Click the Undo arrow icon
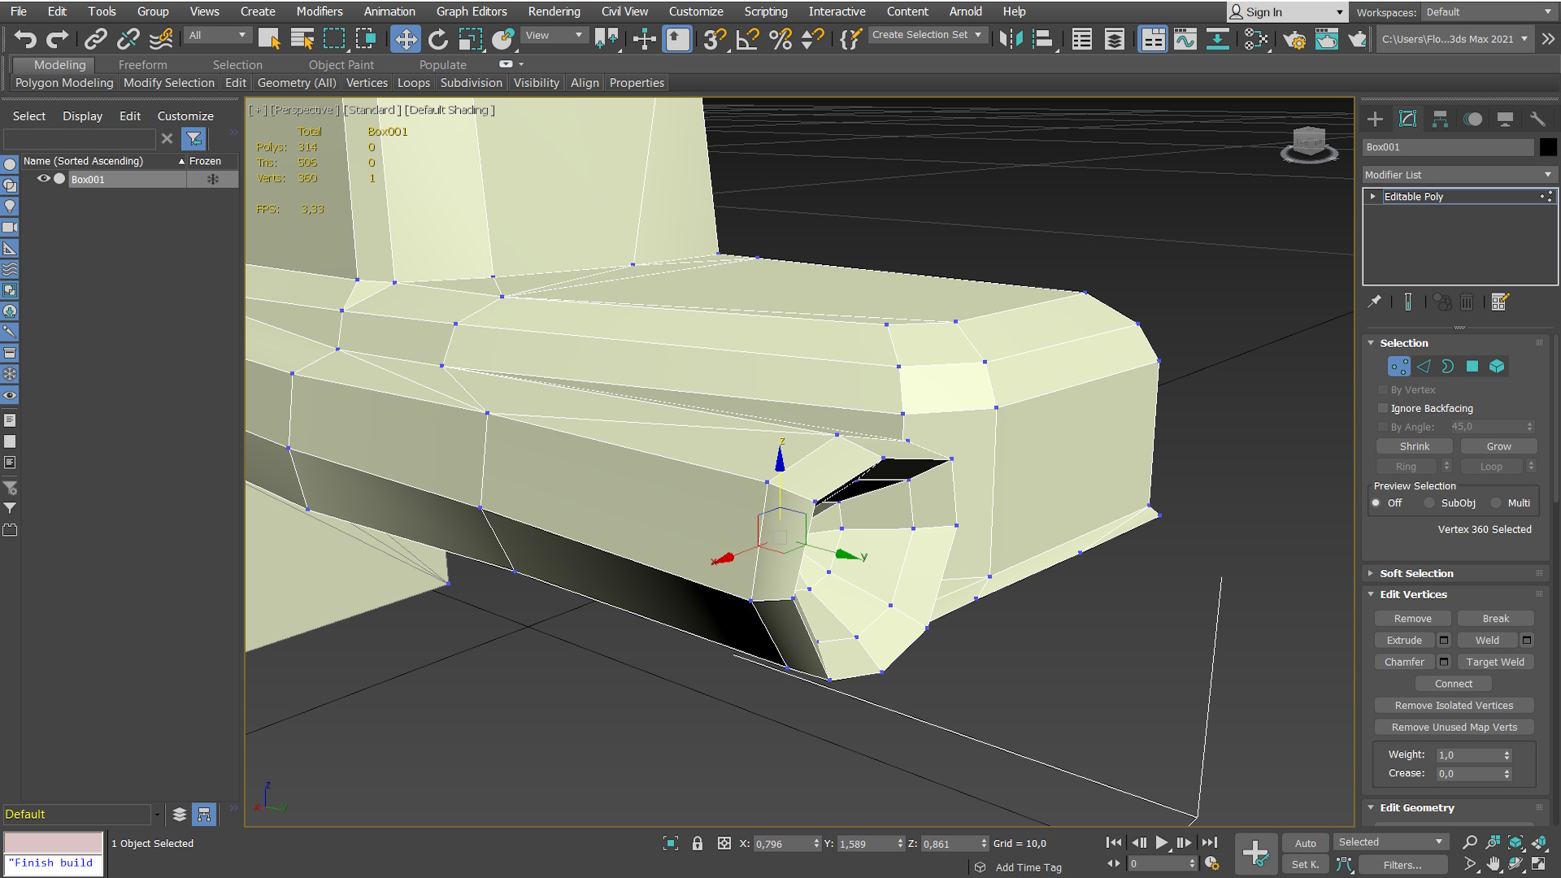This screenshot has height=878, width=1561. pos(25,39)
